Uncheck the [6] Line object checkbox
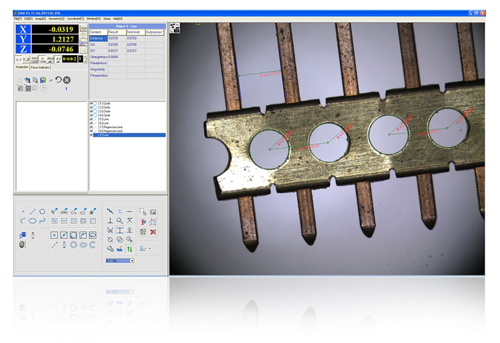Viewport: 500px width, 343px height. [x=91, y=123]
